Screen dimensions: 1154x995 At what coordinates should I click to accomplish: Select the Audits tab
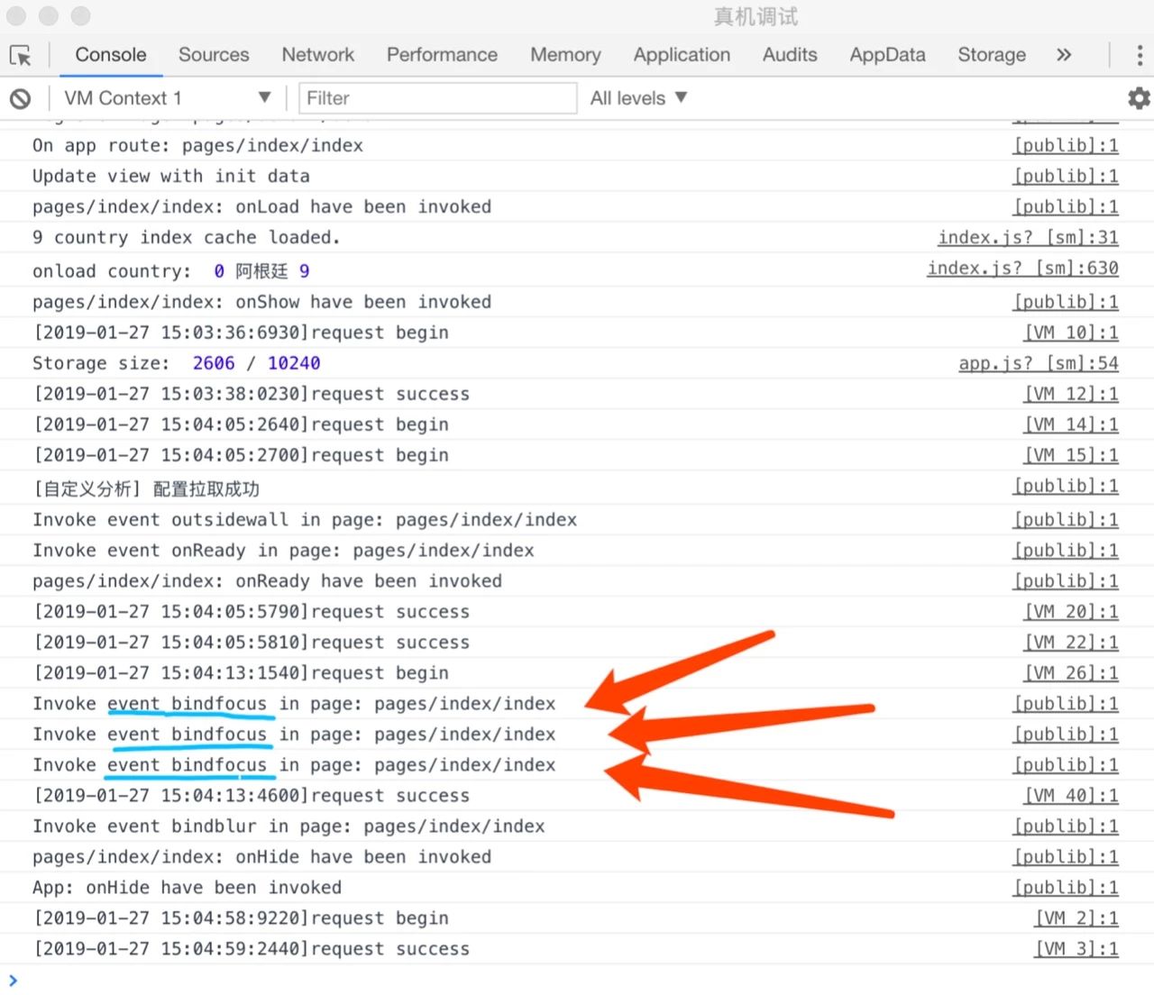790,55
